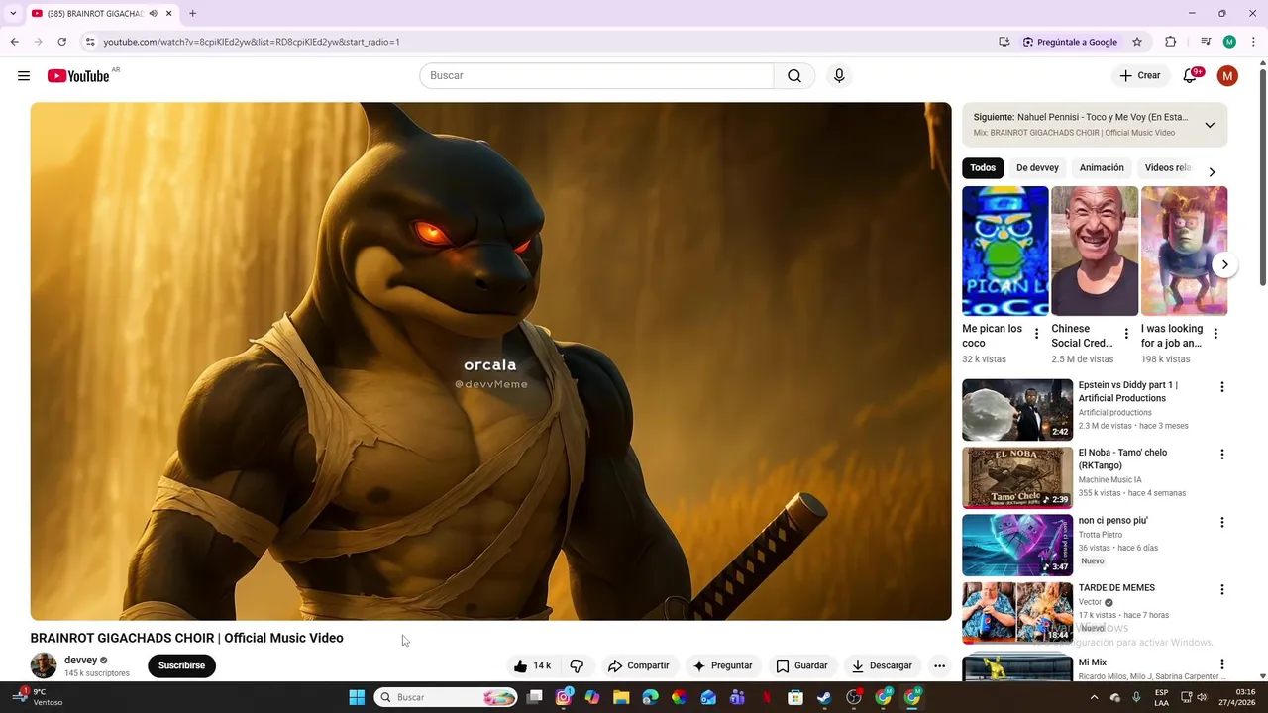This screenshot has width=1268, height=713.
Task: Save video with Guardar button
Action: click(x=801, y=666)
